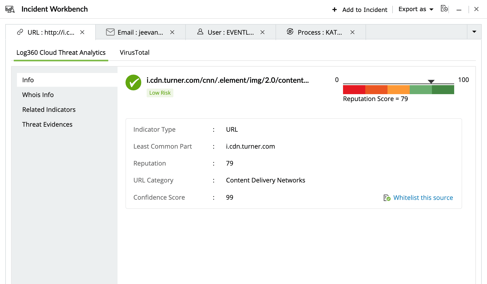Select Related Indicators in the sidebar
Image resolution: width=487 pixels, height=284 pixels.
[x=49, y=109]
